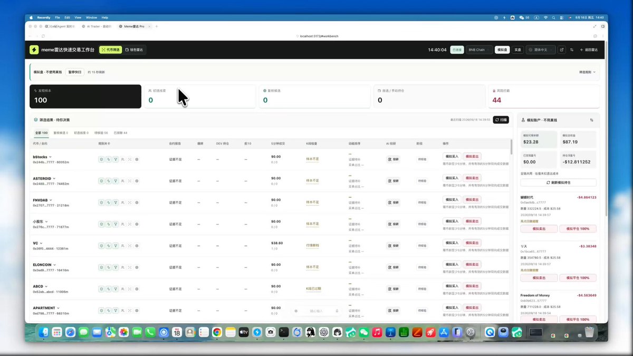The width and height of the screenshot is (633, 356).
Task: Click the 扫描 scan button
Action: click(501, 120)
